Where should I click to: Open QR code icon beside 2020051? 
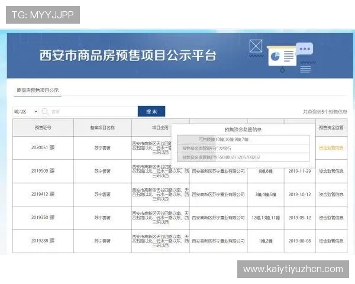pyautogui.click(x=52, y=147)
